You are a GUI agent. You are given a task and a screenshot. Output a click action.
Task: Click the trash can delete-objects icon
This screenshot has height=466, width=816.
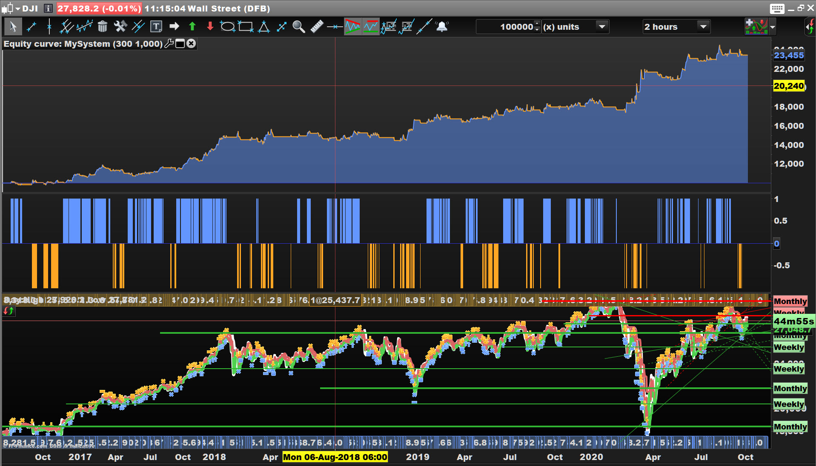point(102,27)
